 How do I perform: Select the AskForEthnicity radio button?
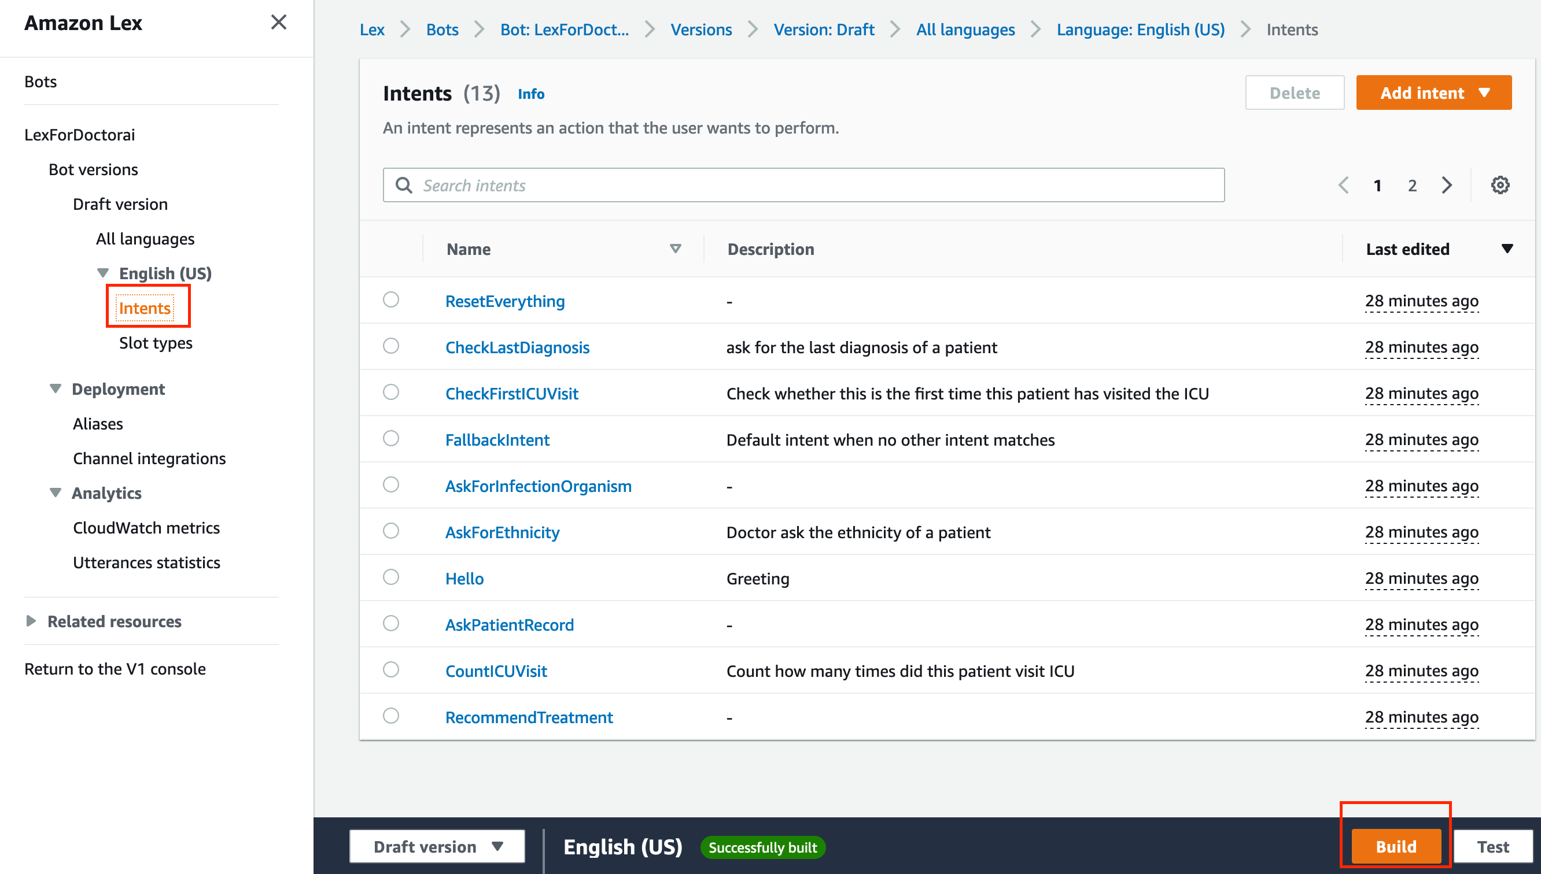(391, 531)
